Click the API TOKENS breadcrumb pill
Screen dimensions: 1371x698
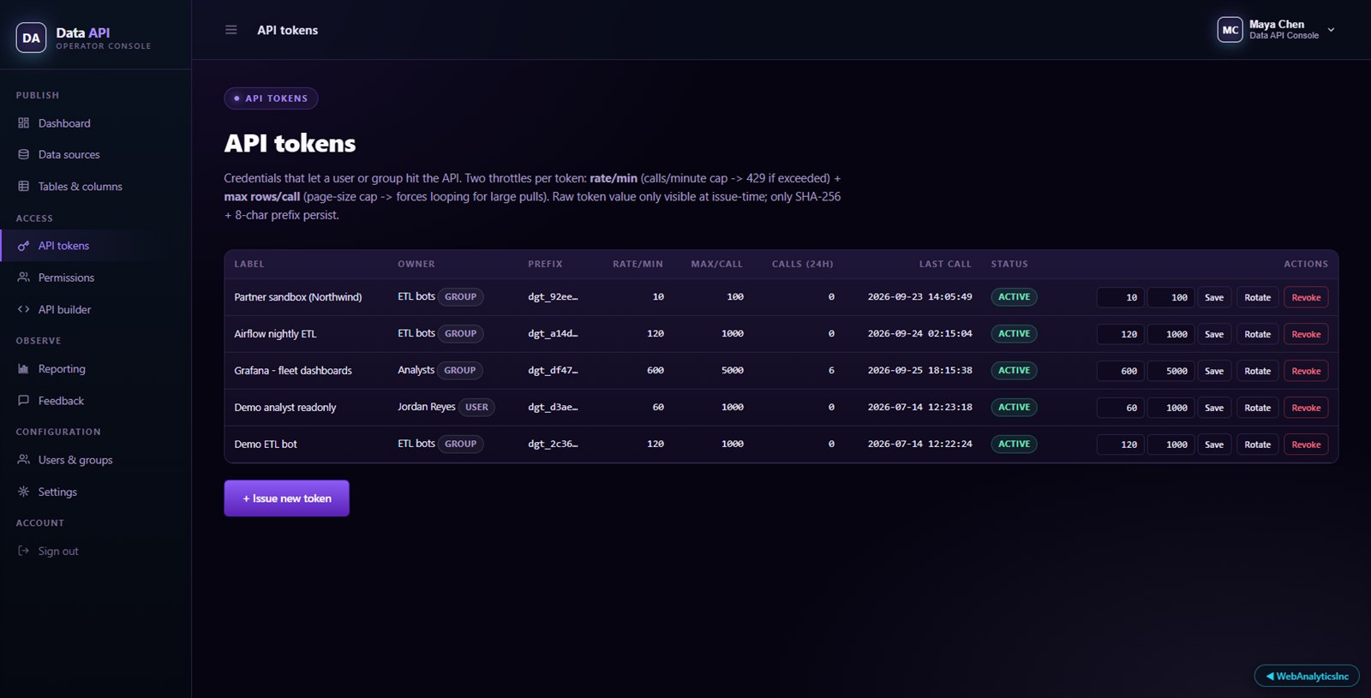coord(271,98)
